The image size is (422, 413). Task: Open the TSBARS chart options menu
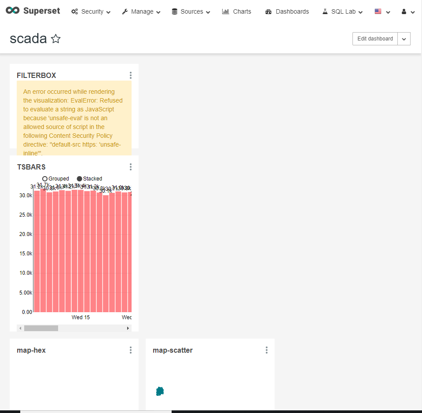[130, 167]
